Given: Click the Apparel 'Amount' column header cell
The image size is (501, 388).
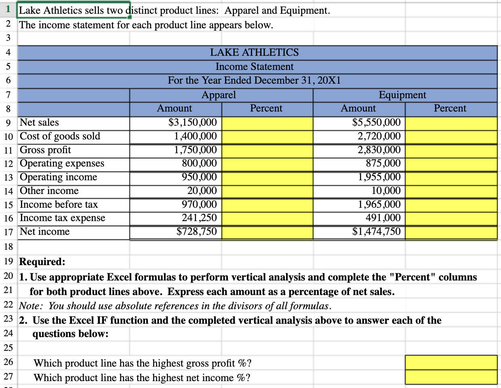Looking at the screenshot, I should coord(176,109).
